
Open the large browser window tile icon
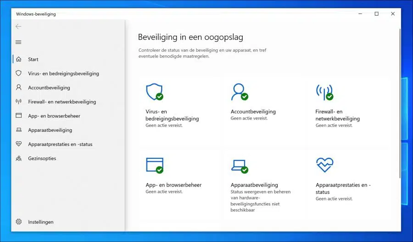tap(155, 165)
